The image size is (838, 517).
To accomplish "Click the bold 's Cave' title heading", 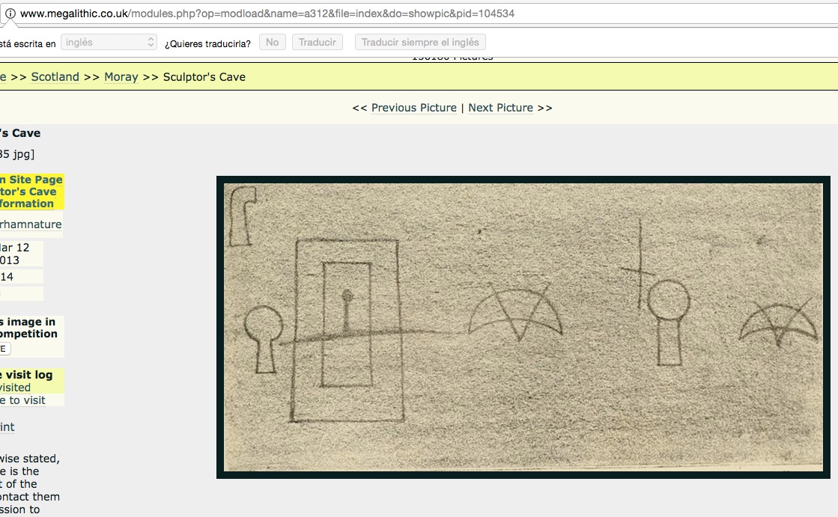I will (x=20, y=133).
